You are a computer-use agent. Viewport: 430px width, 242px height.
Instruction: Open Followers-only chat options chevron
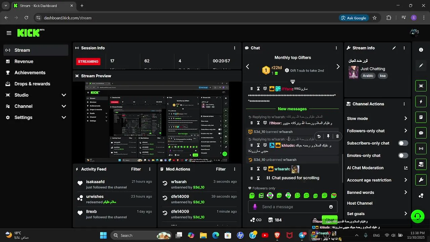click(405, 131)
